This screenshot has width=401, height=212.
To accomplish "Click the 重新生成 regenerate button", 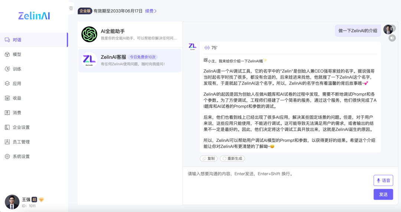I will (x=232, y=159).
